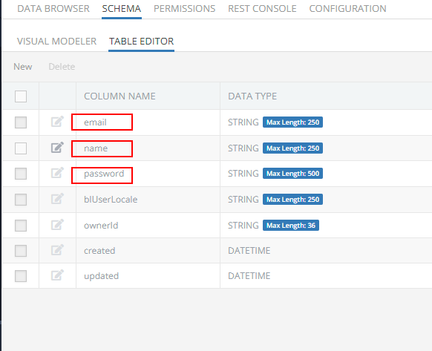Click edit icon for blUserLocale column
432x351 pixels.
coord(57,199)
